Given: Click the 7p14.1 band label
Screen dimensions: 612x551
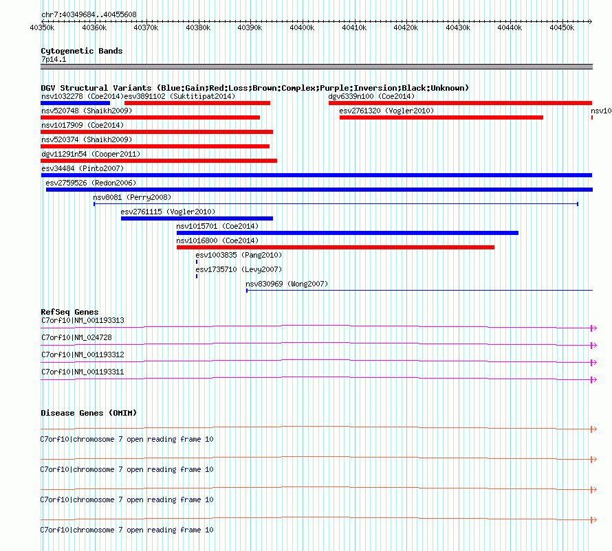Looking at the screenshot, I should click(x=54, y=59).
